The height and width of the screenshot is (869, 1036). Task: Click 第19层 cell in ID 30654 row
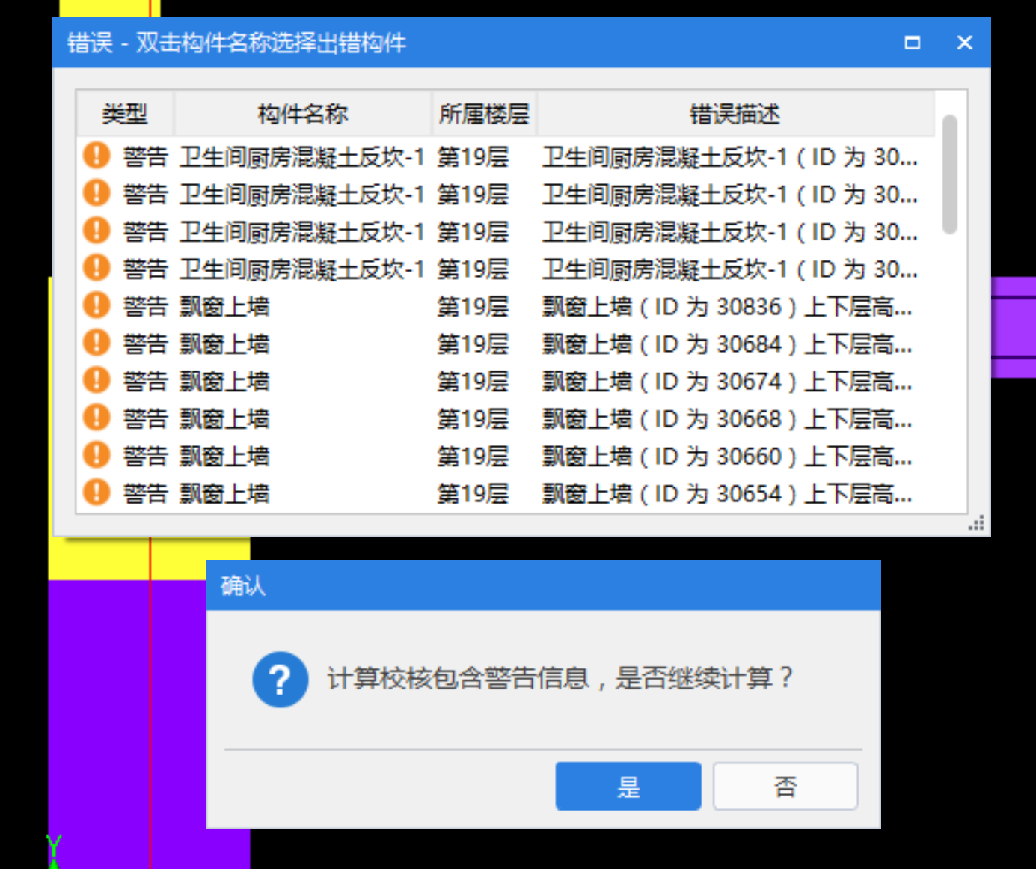point(473,494)
